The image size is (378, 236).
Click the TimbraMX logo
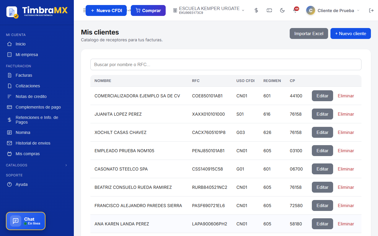37,12
